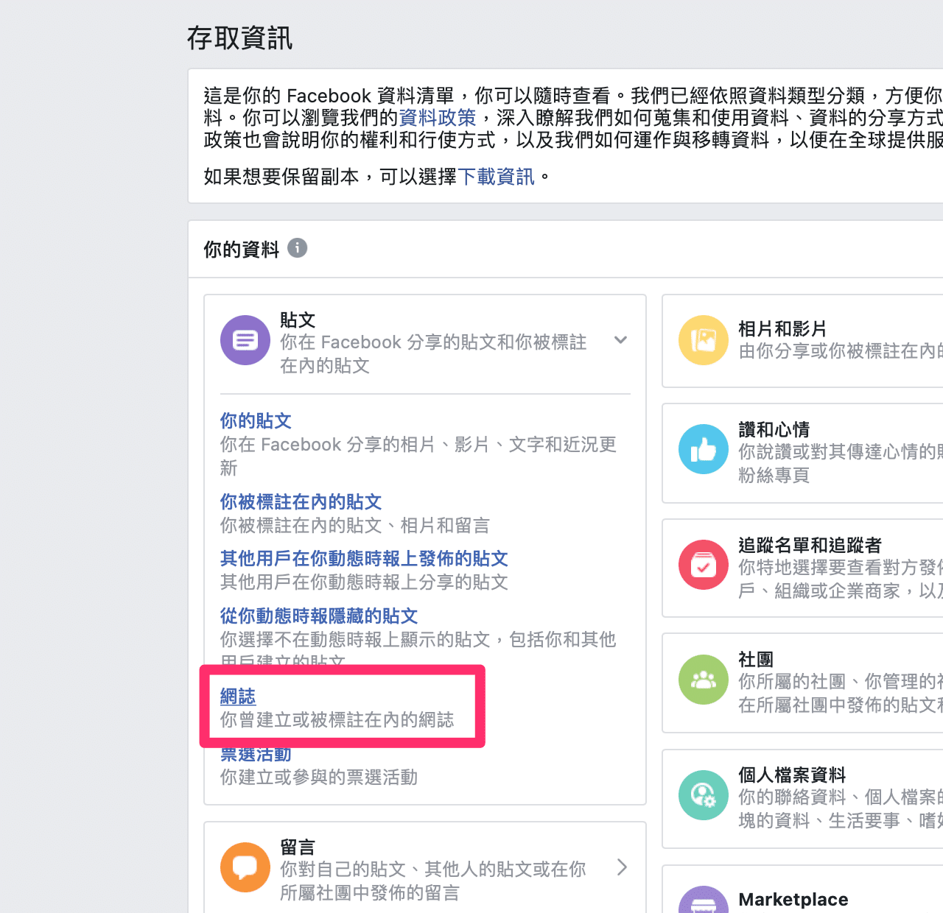The width and height of the screenshot is (943, 913).
Task: Click the 個人檔案資料 card title
Action: [792, 775]
